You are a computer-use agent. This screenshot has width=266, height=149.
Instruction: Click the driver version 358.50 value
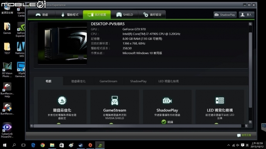tap(127, 48)
